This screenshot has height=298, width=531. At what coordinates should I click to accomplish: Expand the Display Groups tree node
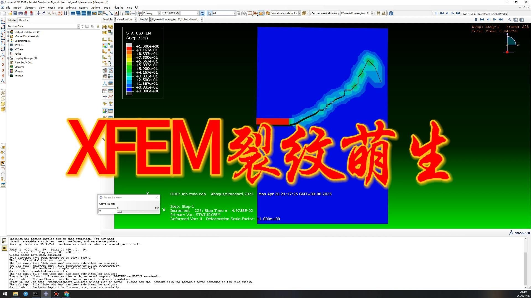[8, 58]
